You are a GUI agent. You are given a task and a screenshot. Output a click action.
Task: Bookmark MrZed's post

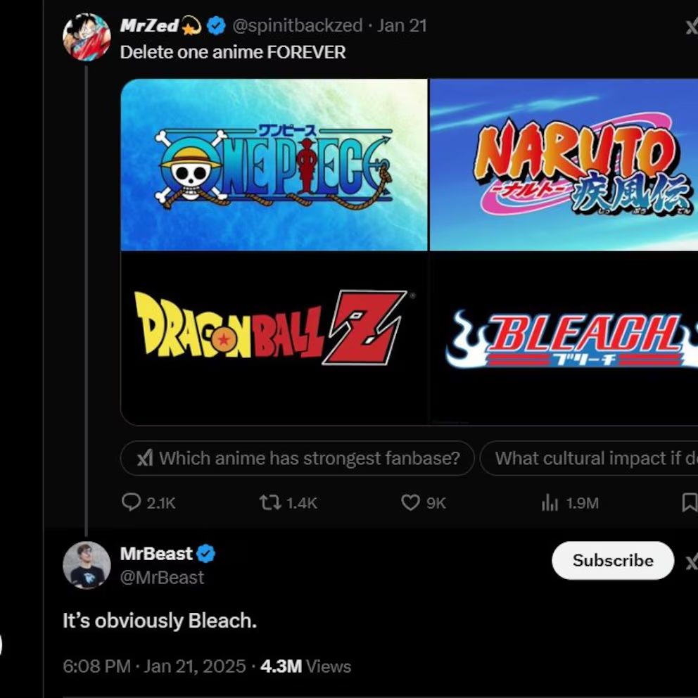[689, 502]
